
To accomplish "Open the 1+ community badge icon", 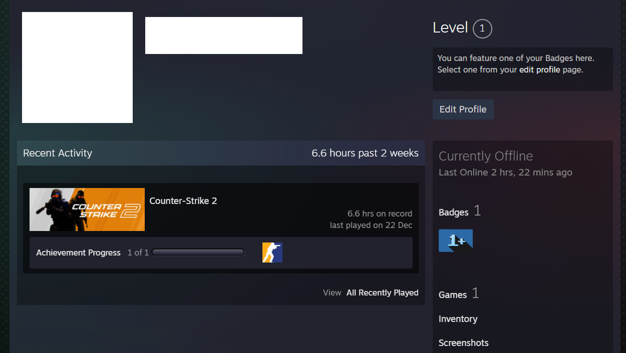I will pos(455,240).
